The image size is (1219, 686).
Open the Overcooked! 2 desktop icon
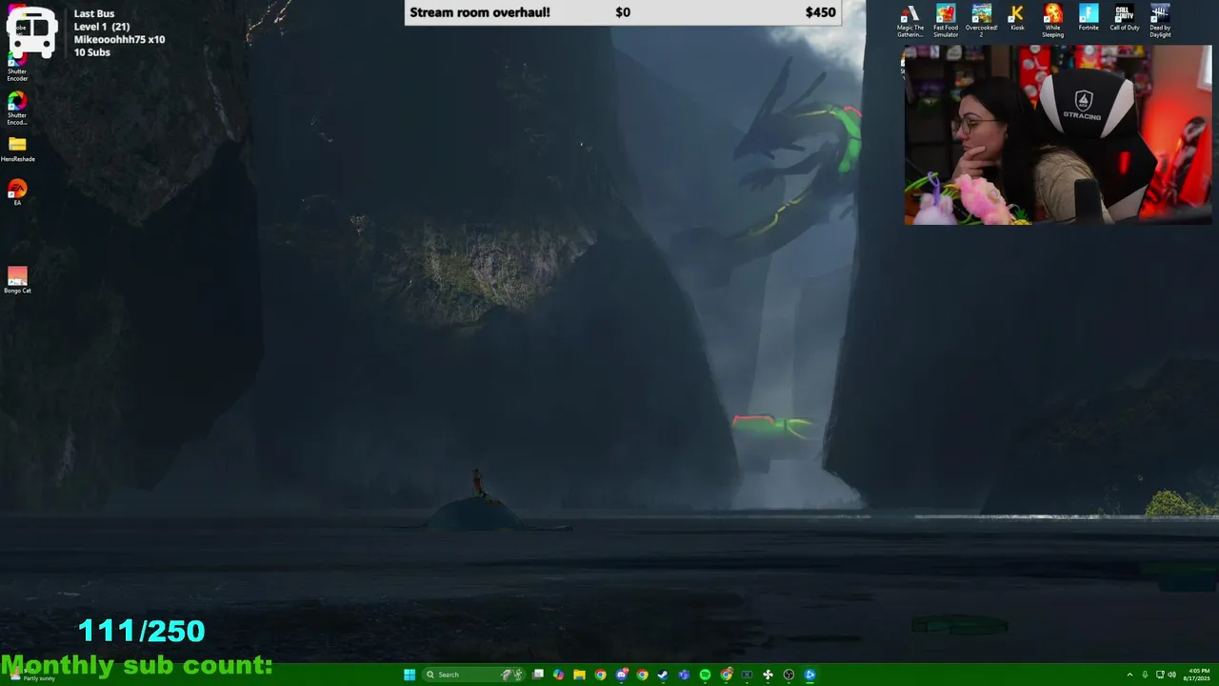[981, 20]
